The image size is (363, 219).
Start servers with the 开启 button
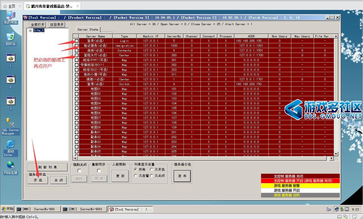(x=38, y=180)
